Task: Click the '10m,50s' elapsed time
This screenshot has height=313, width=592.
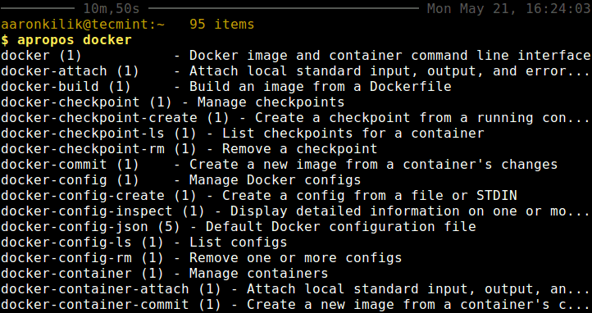Action: click(112, 8)
